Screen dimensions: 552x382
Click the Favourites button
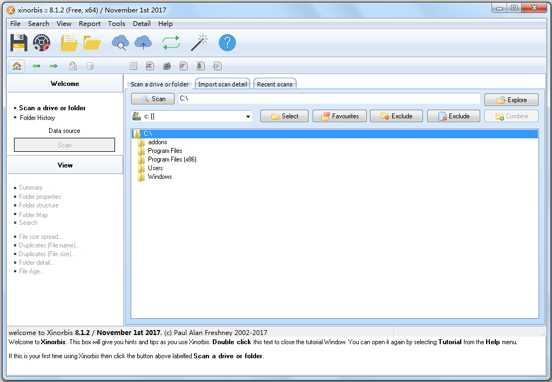[339, 116]
